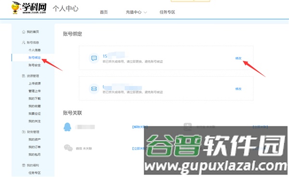Click the icon beside 资源管理

(x=24, y=76)
